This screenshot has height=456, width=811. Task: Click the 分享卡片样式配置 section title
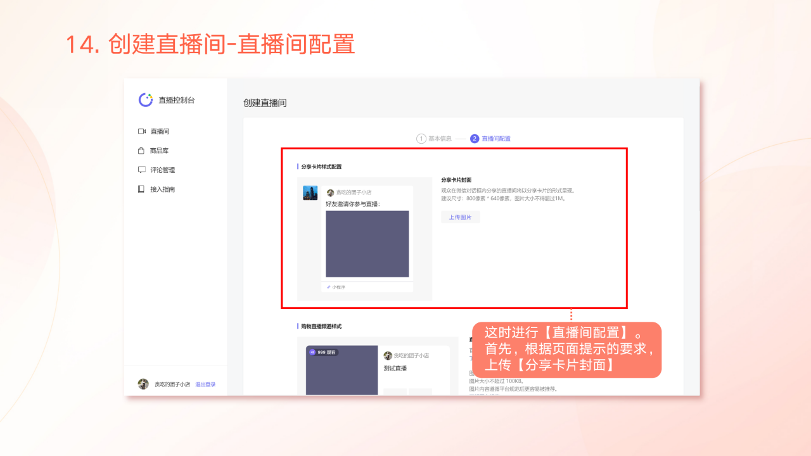(321, 167)
